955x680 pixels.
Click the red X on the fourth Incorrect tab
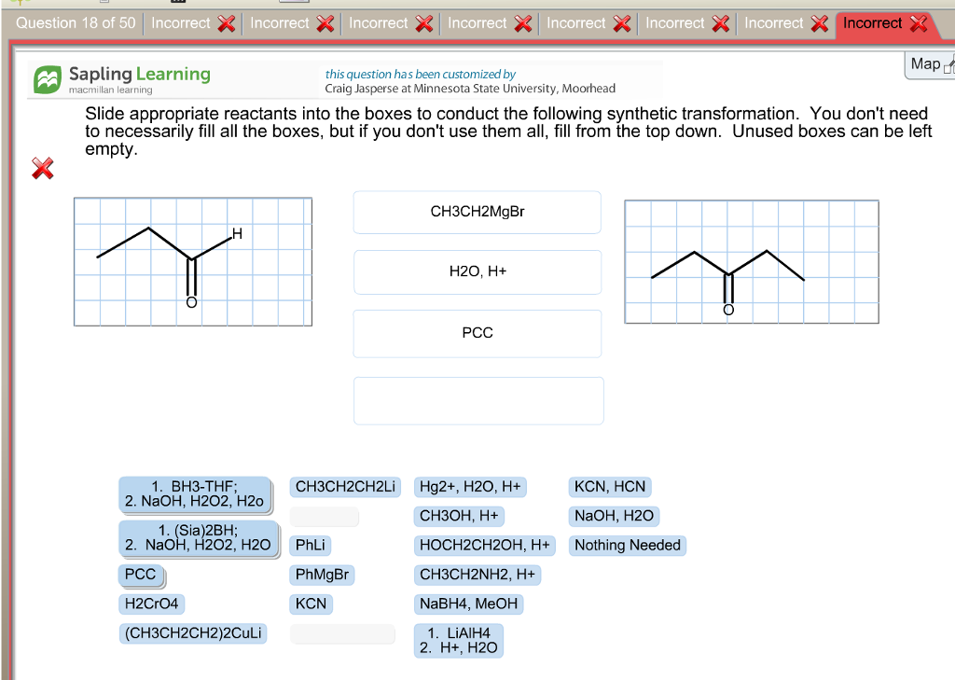(525, 23)
